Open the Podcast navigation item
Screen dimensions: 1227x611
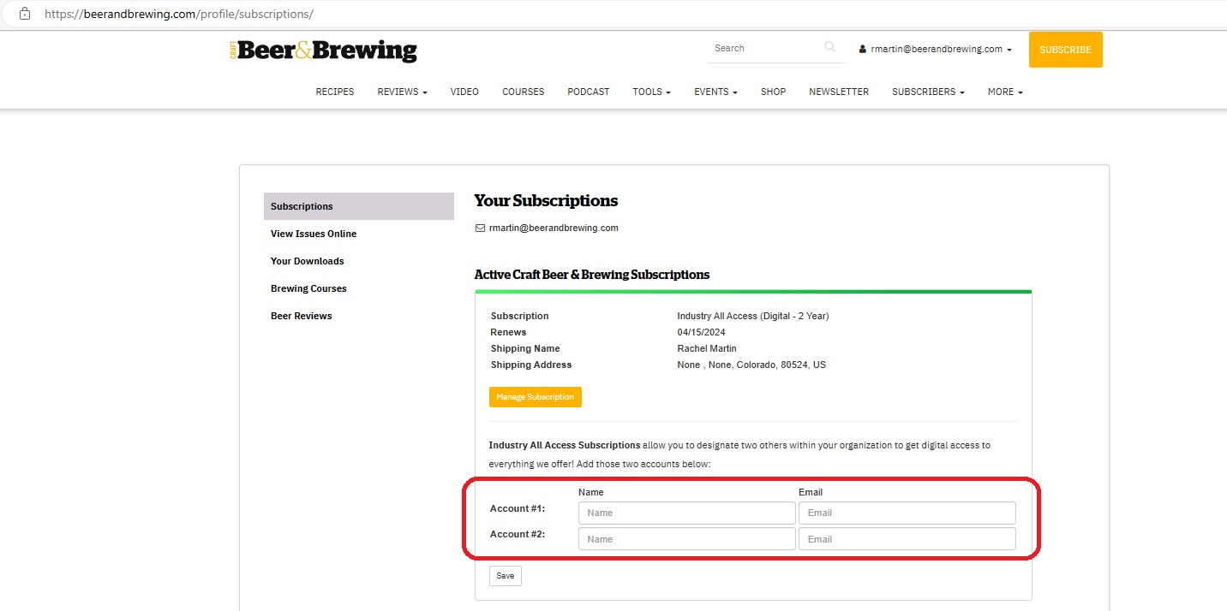tap(589, 92)
